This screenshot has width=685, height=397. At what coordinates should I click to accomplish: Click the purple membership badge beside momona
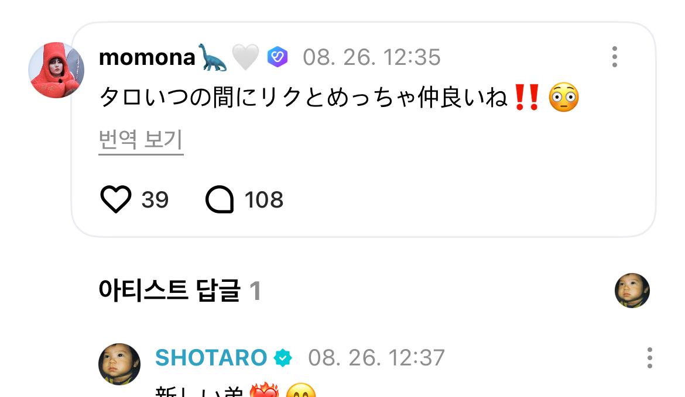(278, 57)
